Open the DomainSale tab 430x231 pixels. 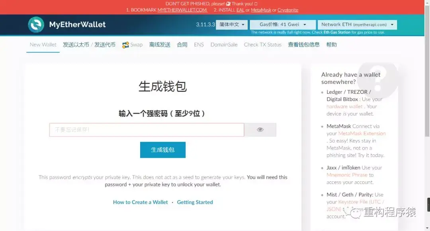(x=224, y=45)
